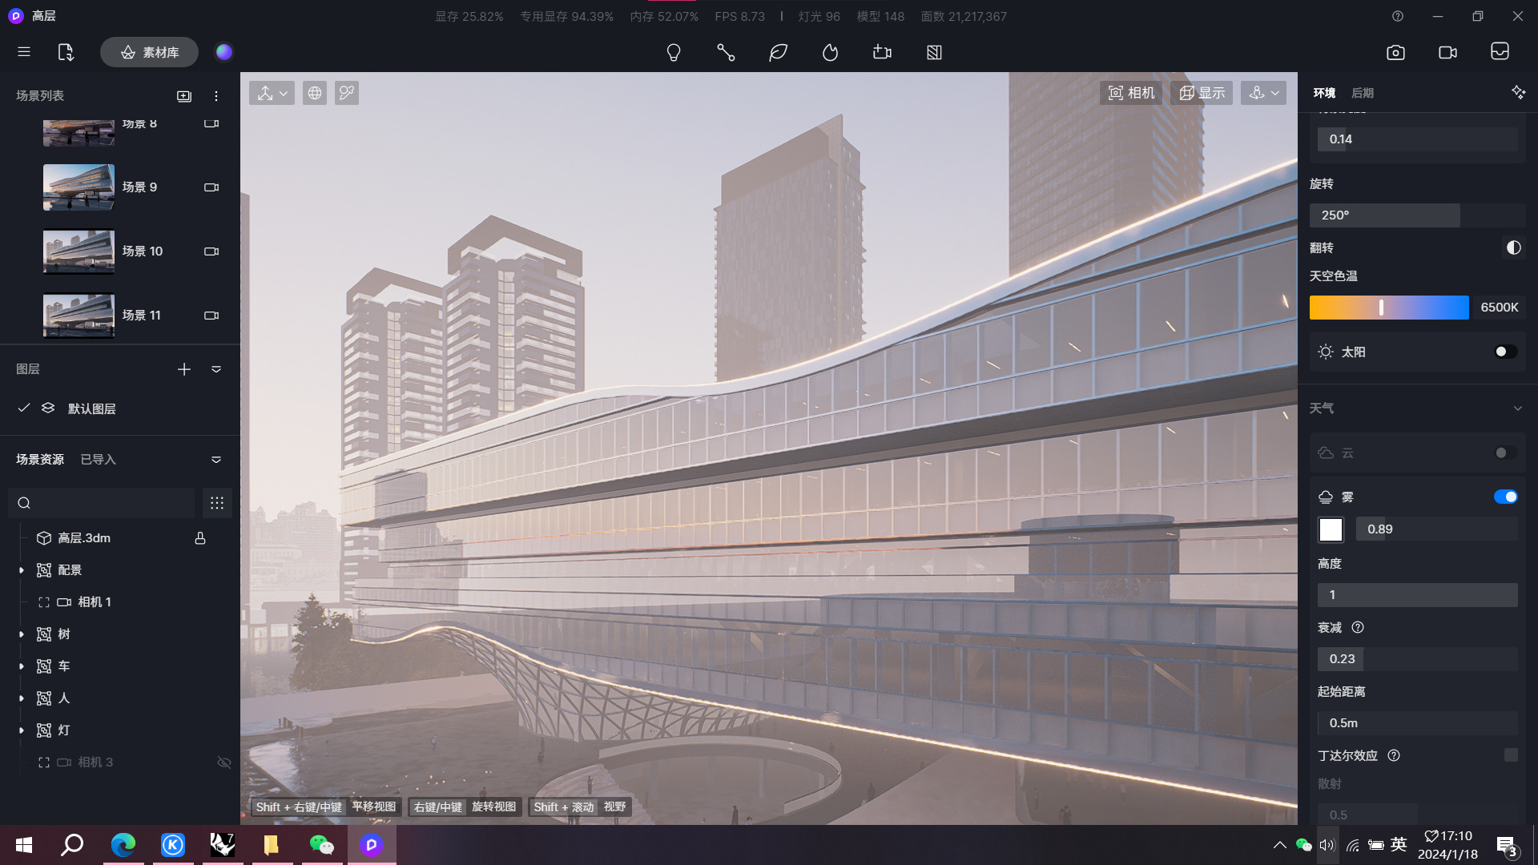Screen dimensions: 1538x865
Task: Click the 相机 camera button
Action: coord(1131,94)
